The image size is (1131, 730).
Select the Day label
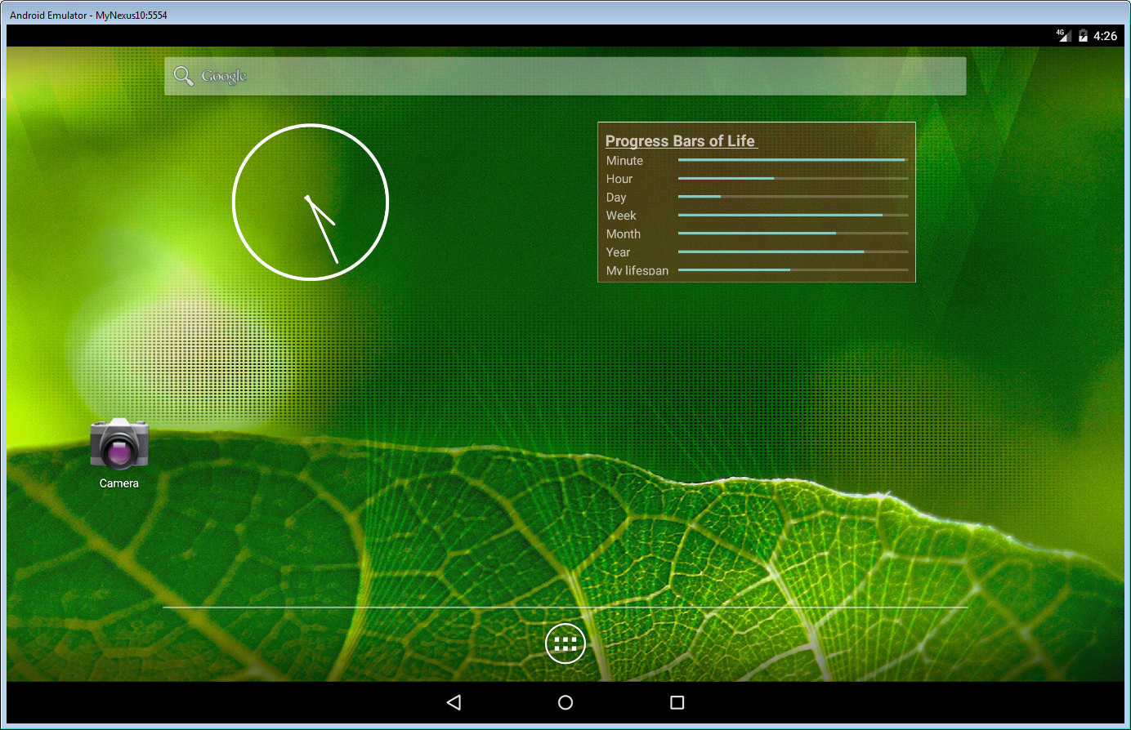click(x=616, y=198)
